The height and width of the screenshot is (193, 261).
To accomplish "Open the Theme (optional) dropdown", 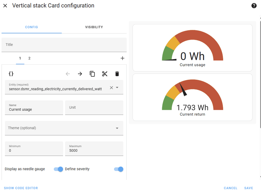I will (x=64, y=128).
